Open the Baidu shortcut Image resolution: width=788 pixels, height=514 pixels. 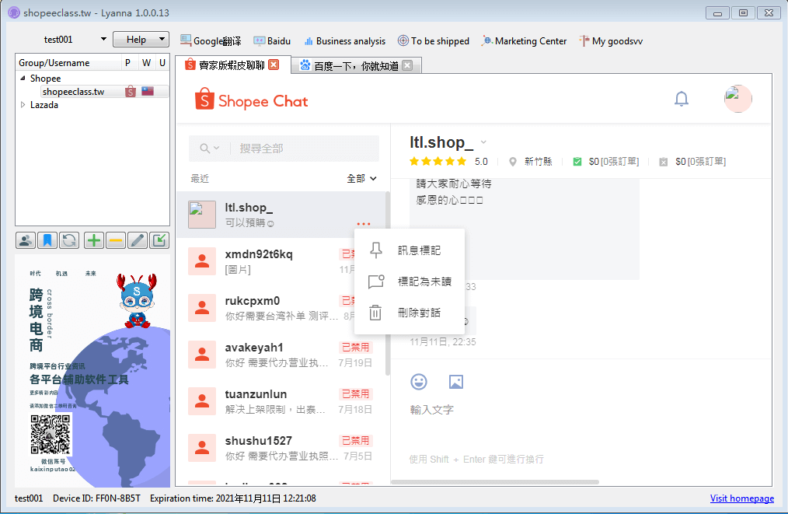[272, 40]
